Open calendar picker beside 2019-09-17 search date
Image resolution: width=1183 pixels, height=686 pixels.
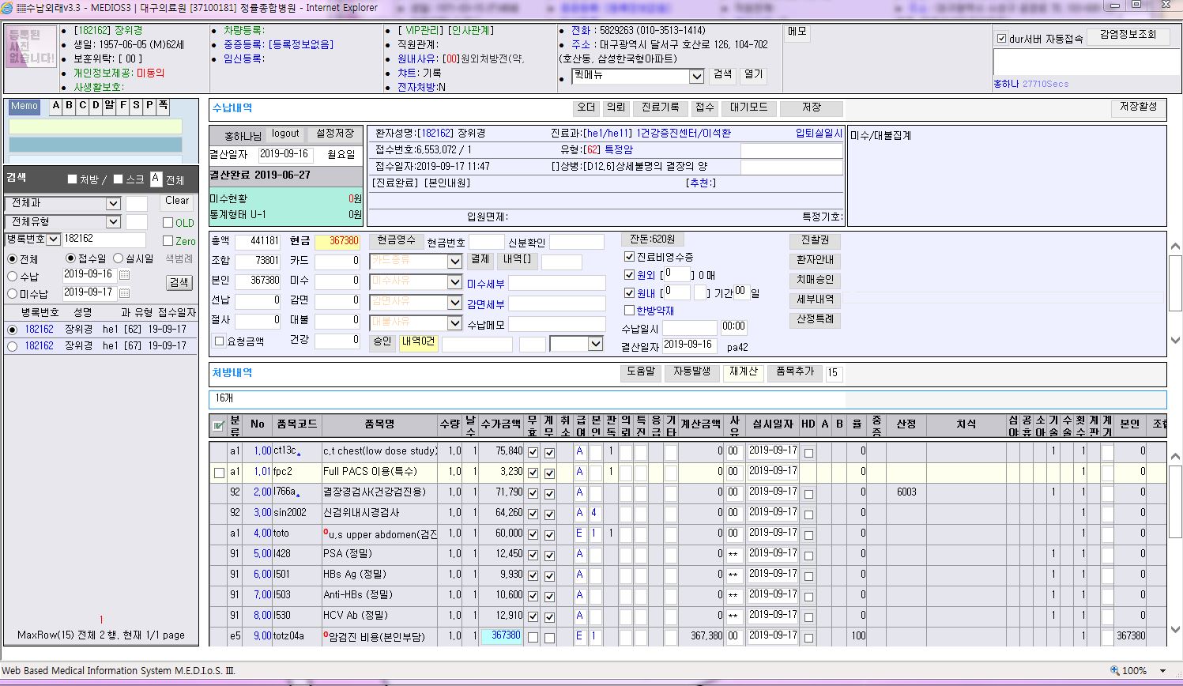124,292
